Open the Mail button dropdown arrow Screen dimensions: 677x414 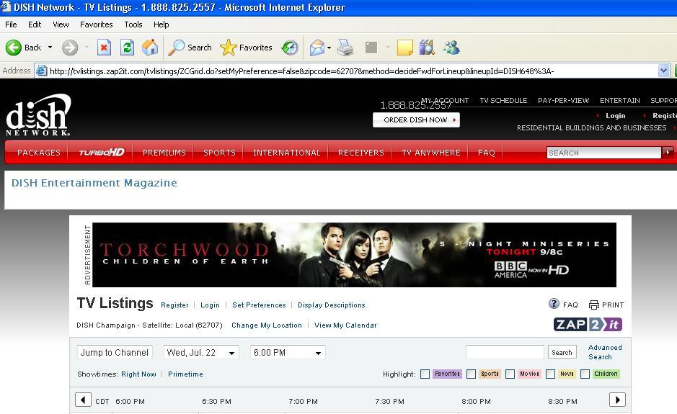(x=329, y=48)
